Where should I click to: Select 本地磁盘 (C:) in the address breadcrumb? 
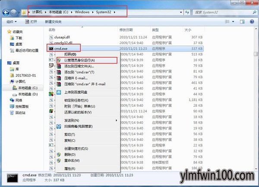pyautogui.click(x=58, y=12)
